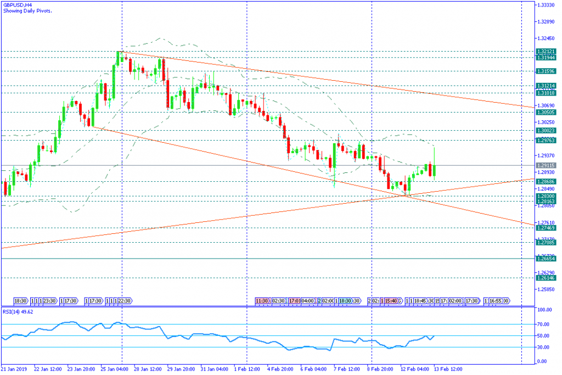Select the 1.30505 price level tag
562x375 pixels.
click(546, 112)
